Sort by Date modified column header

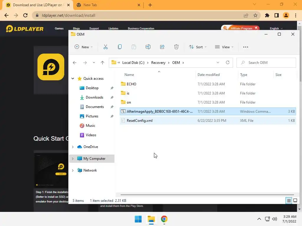tap(209, 75)
